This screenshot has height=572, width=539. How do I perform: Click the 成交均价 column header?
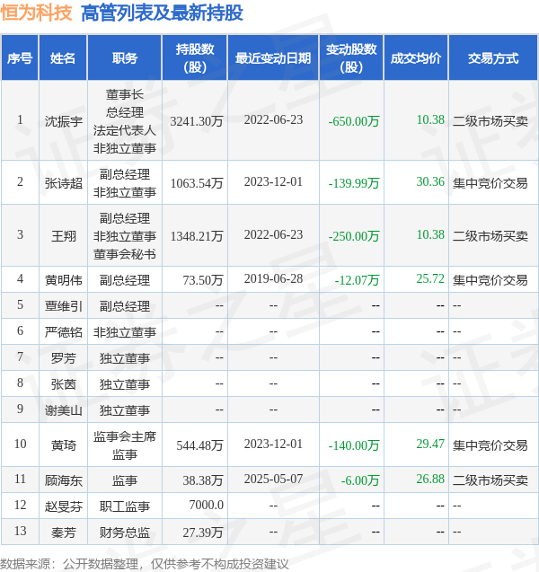coord(416,58)
